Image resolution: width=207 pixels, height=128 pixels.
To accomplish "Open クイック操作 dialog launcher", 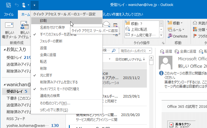I will pos(163,43).
